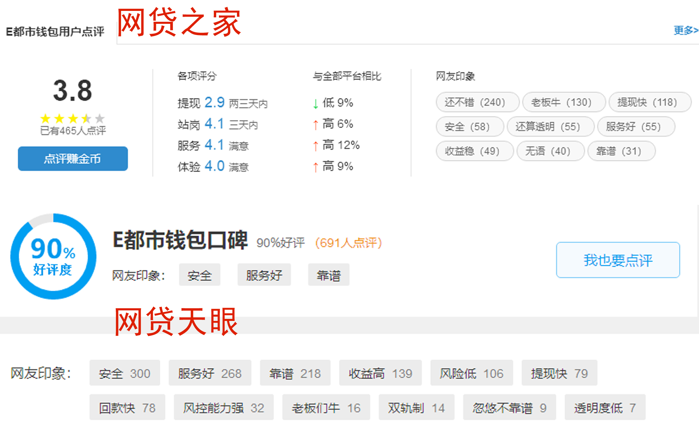
Task: Click the red up arrow beside 高 9%
Action: [x=316, y=167]
